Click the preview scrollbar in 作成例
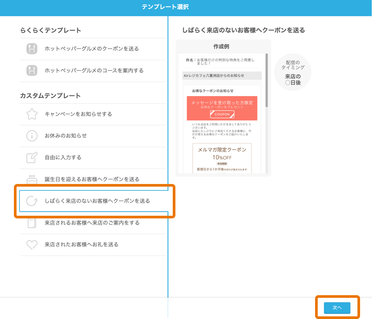The width and height of the screenshot is (372, 319). (x=267, y=81)
